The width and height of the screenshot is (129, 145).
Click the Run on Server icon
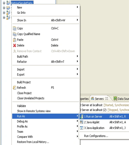point(82,116)
